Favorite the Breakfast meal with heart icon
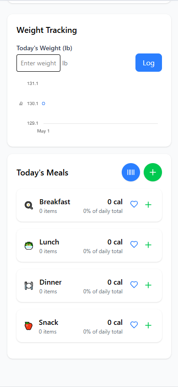Image resolution: width=178 pixels, height=387 pixels. [134, 204]
